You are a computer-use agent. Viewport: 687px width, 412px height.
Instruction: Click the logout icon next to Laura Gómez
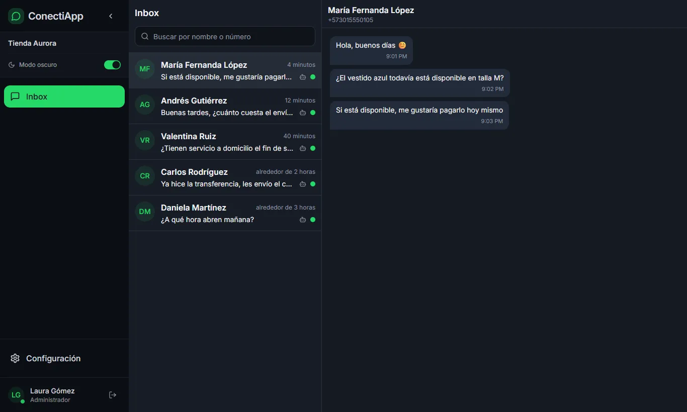[x=113, y=395]
